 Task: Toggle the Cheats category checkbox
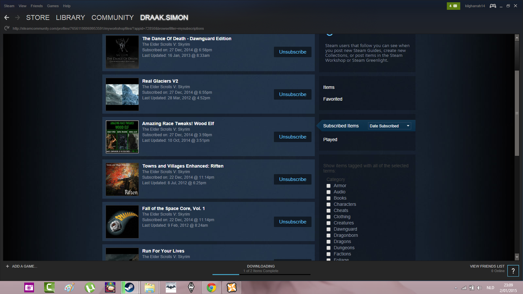pyautogui.click(x=329, y=211)
